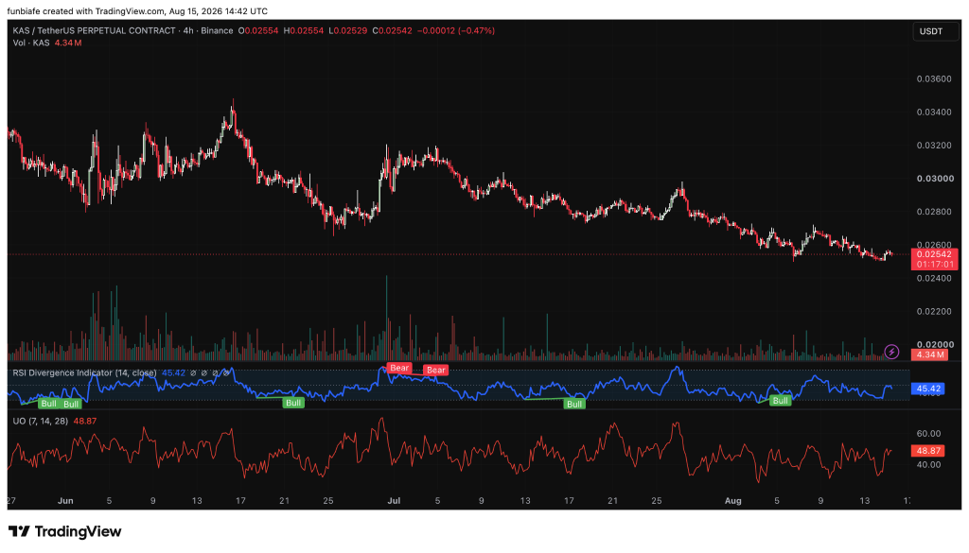Click the second Bear label near Jul 5
Image resolution: width=969 pixels, height=553 pixels.
pos(435,371)
